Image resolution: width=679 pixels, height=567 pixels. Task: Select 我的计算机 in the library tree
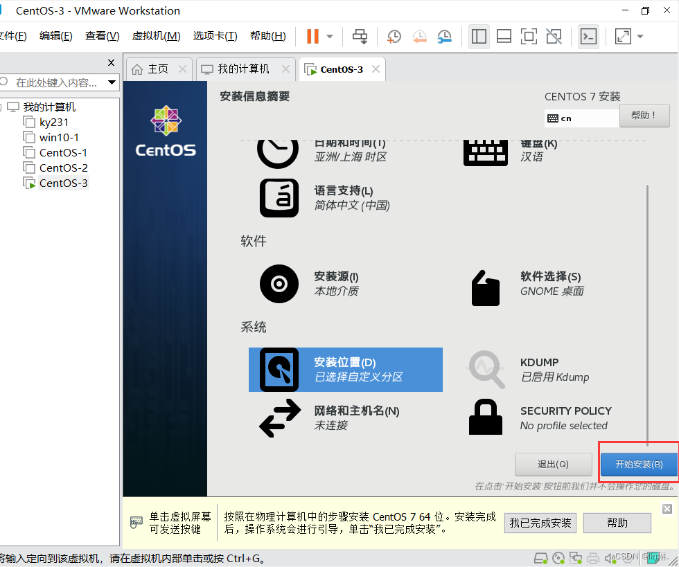coord(49,107)
